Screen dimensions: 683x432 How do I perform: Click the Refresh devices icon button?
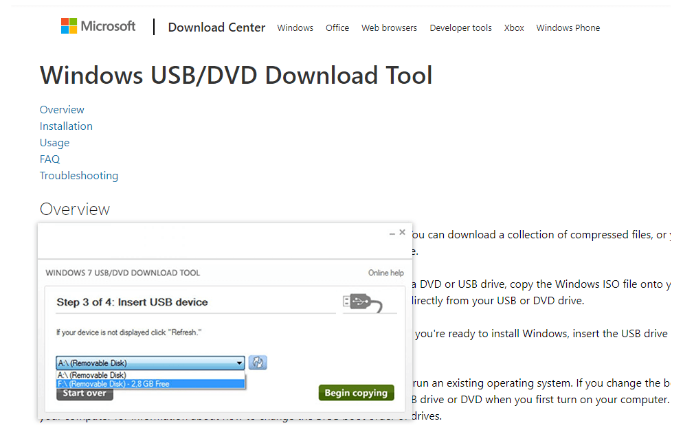point(258,363)
